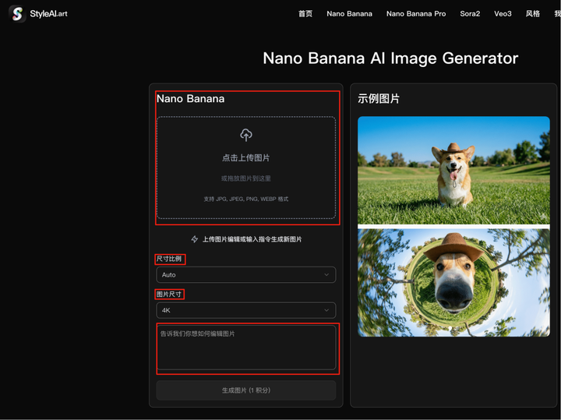Switch to Nano Banana Pro page
561x420 pixels.
coord(416,14)
